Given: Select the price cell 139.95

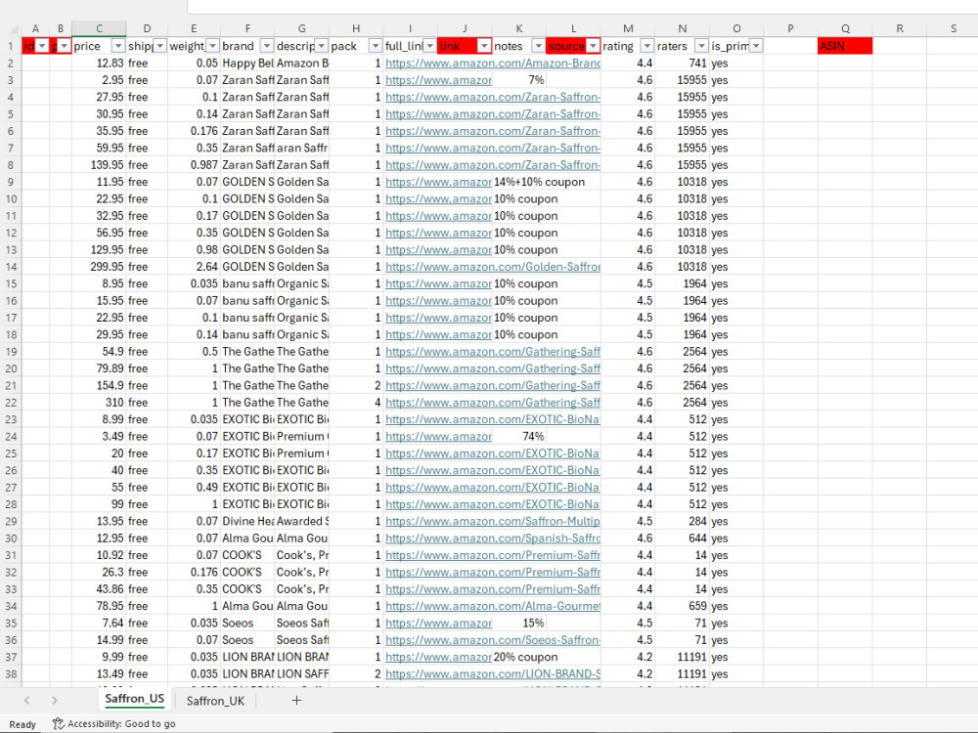Looking at the screenshot, I should 99,165.
